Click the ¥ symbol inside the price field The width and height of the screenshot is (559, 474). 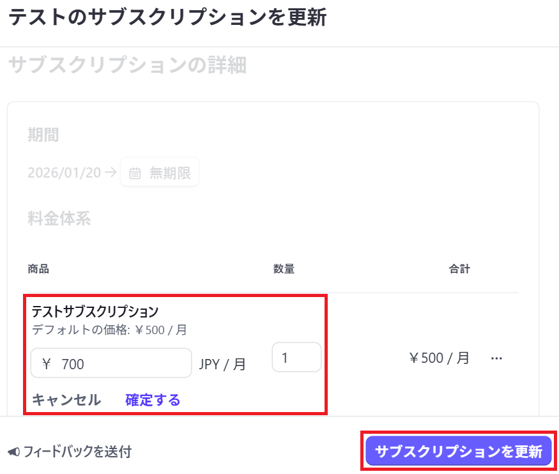pos(46,364)
